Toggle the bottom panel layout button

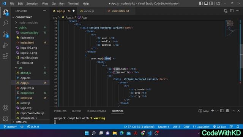pyautogui.click(x=206, y=3)
